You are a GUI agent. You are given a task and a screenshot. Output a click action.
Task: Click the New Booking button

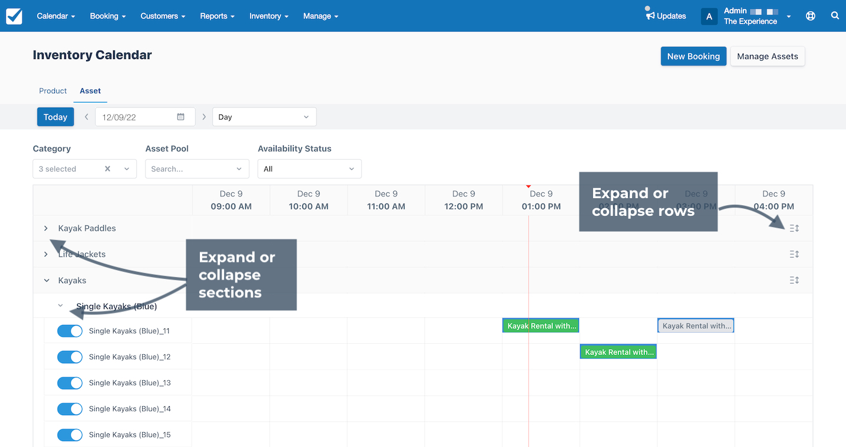[693, 56]
